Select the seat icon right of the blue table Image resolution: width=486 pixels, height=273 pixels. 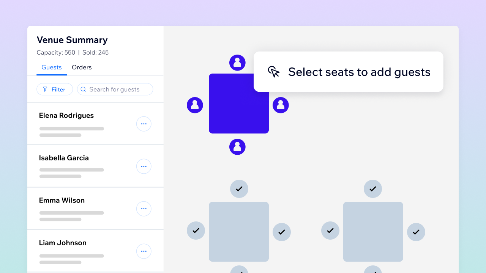[x=281, y=105]
